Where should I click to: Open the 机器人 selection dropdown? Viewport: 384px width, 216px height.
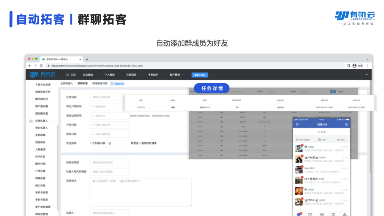pyautogui.click(x=110, y=213)
